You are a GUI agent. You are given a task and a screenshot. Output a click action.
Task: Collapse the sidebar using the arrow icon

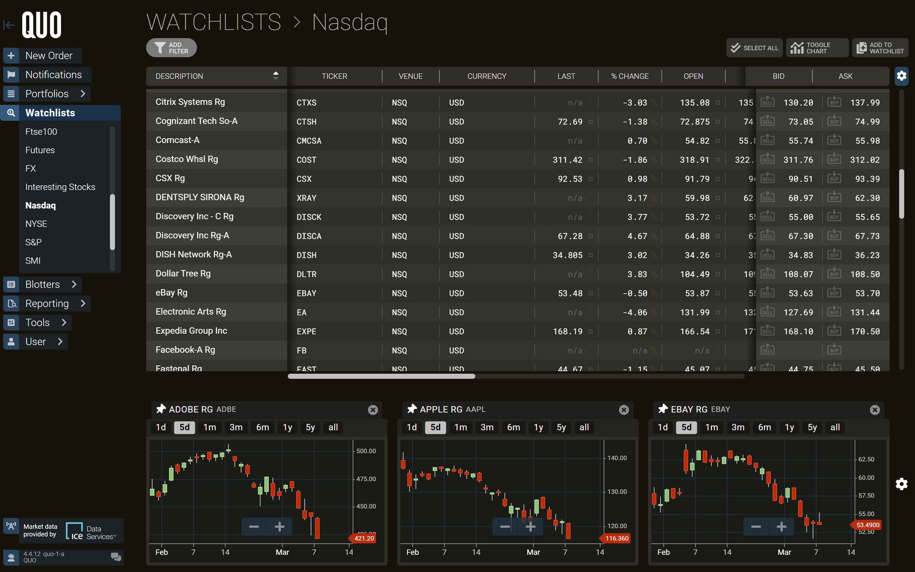click(8, 24)
